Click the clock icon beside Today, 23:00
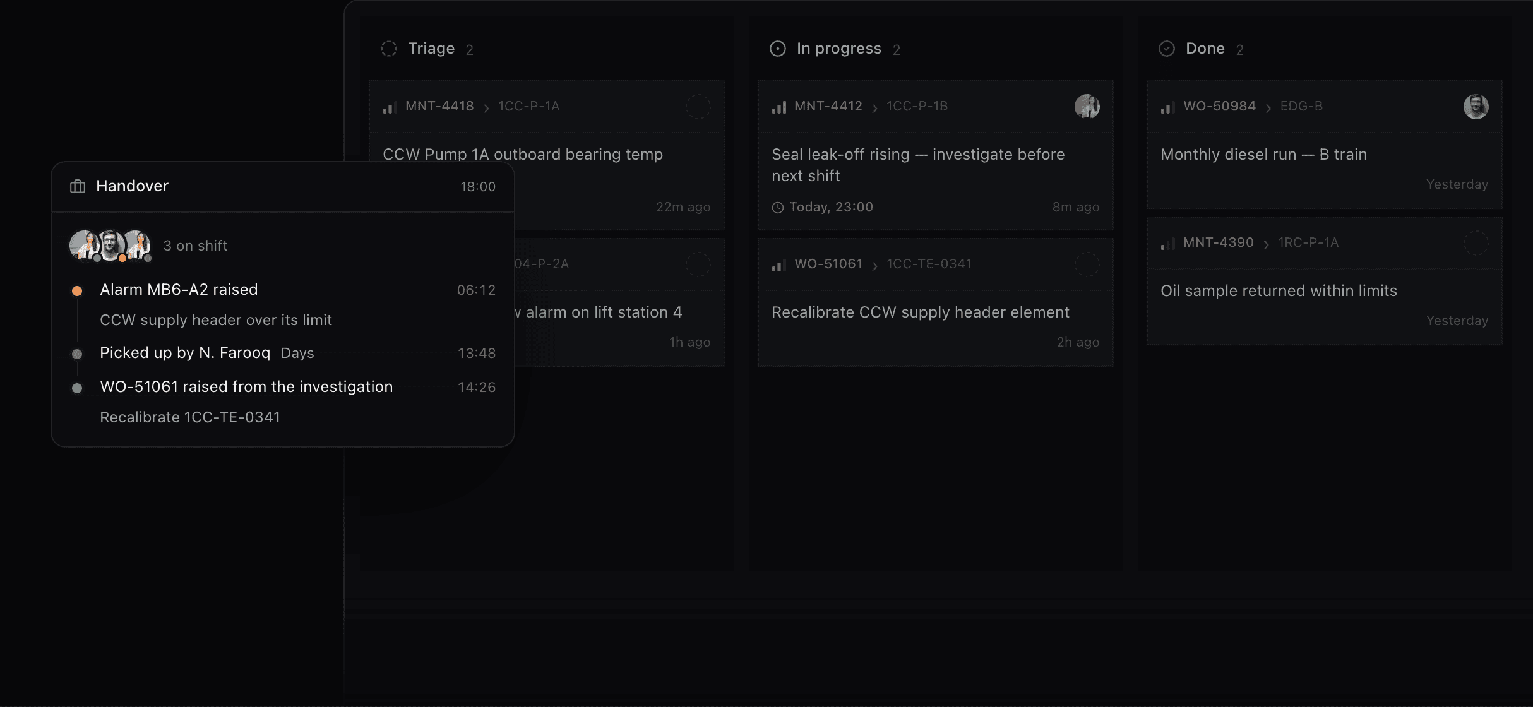 point(778,207)
